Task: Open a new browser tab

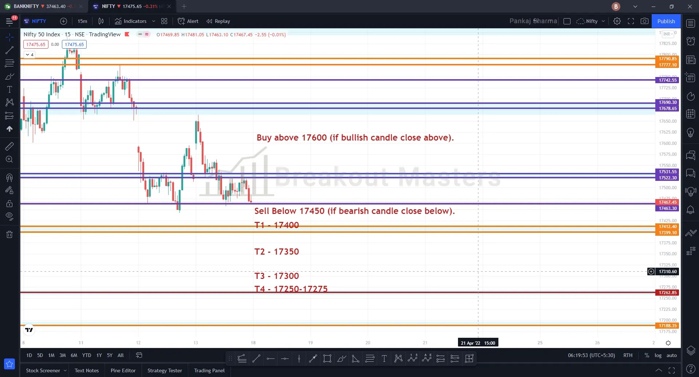Action: [x=184, y=7]
